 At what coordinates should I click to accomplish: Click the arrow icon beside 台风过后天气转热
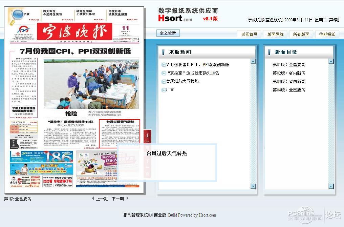[164, 81]
